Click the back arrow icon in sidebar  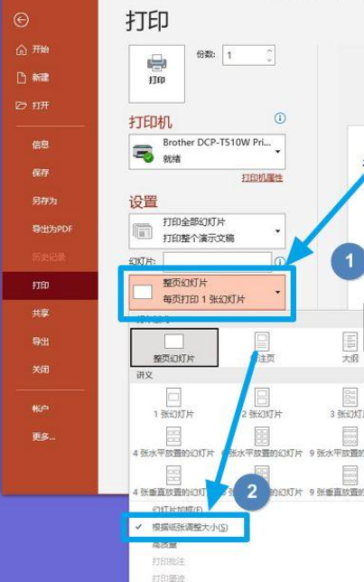click(21, 20)
